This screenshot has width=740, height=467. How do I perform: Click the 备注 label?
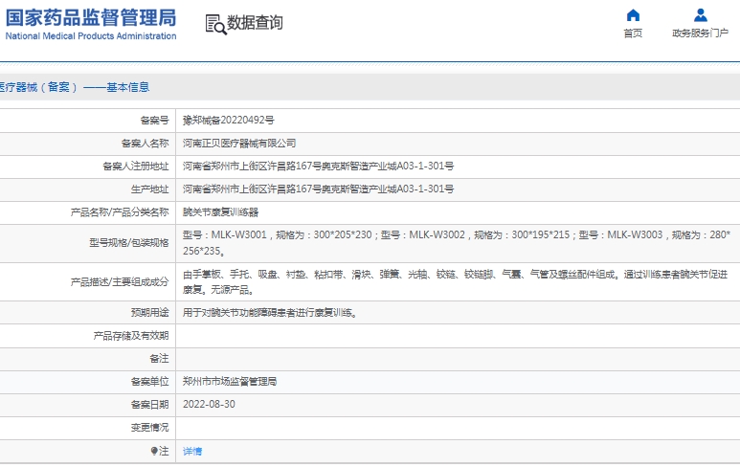click(x=159, y=359)
